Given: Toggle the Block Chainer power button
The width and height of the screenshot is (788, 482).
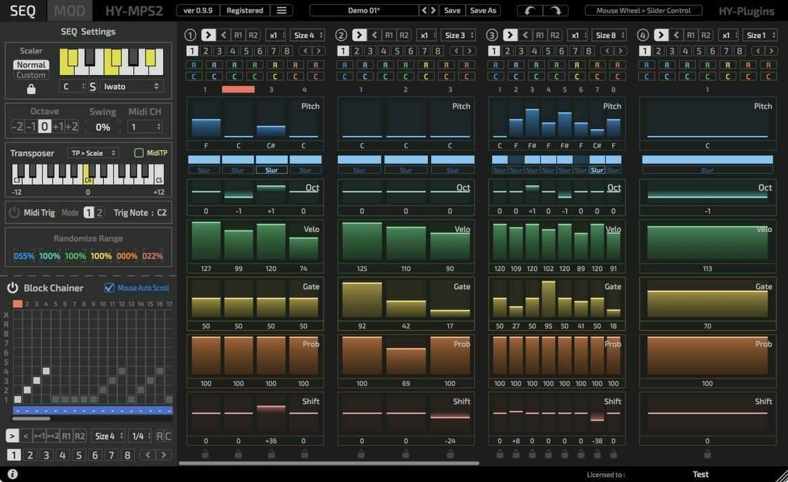Looking at the screenshot, I should click(13, 288).
